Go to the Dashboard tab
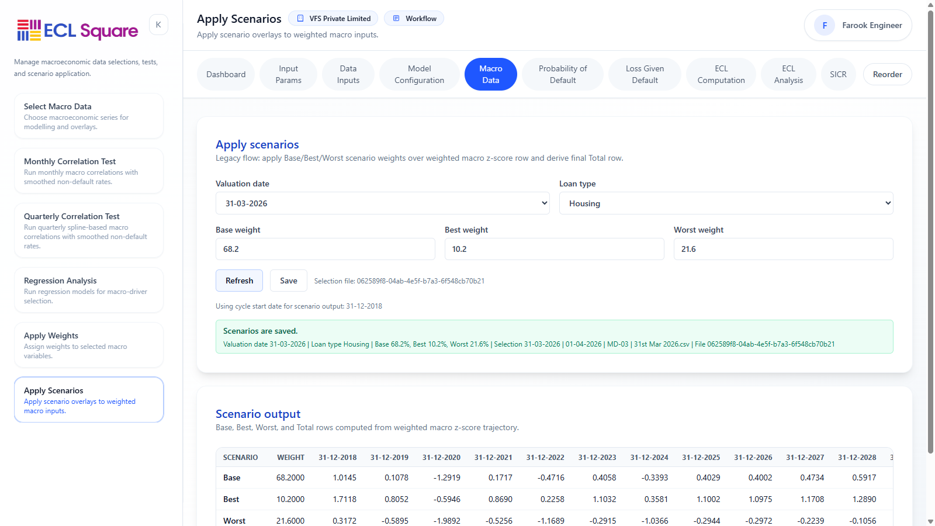935x526 pixels. [226, 74]
